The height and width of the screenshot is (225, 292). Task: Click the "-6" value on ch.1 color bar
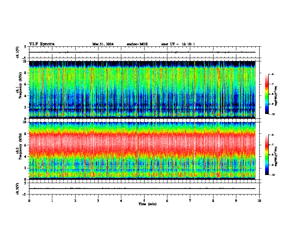pyautogui.click(x=272, y=74)
